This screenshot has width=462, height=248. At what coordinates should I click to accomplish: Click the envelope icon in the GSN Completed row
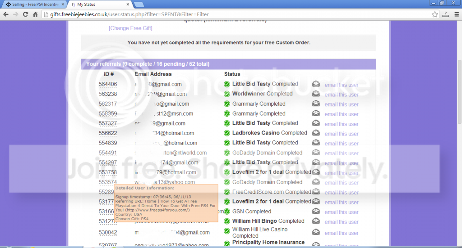(x=316, y=211)
